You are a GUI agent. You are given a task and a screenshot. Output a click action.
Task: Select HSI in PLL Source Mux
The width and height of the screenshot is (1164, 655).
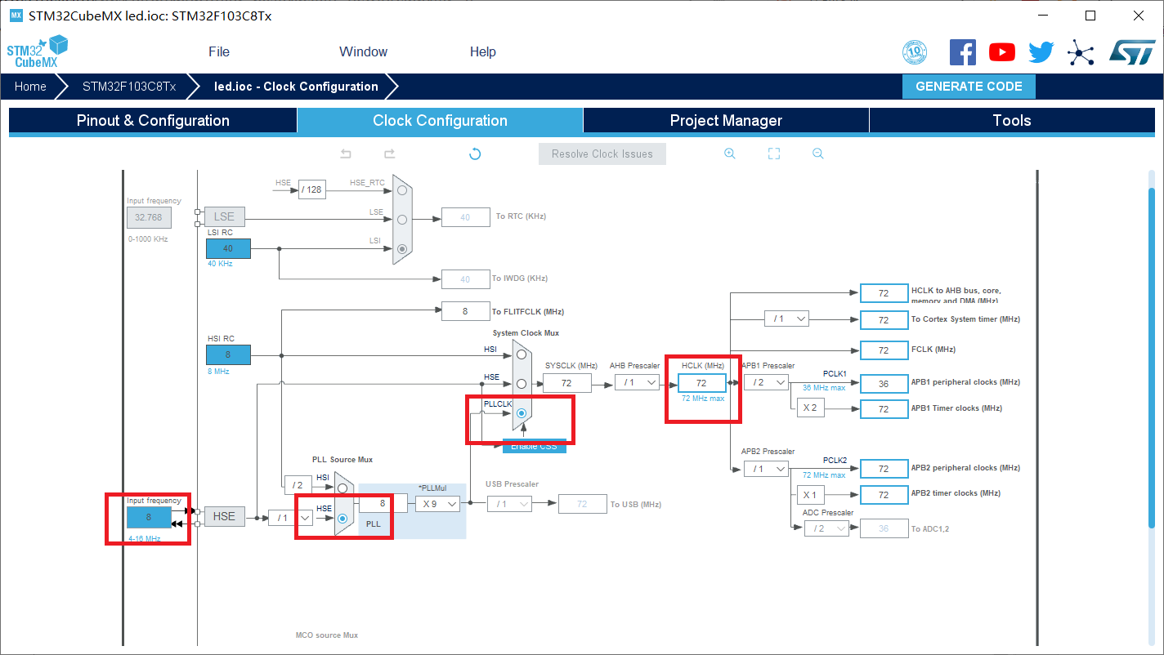point(342,488)
